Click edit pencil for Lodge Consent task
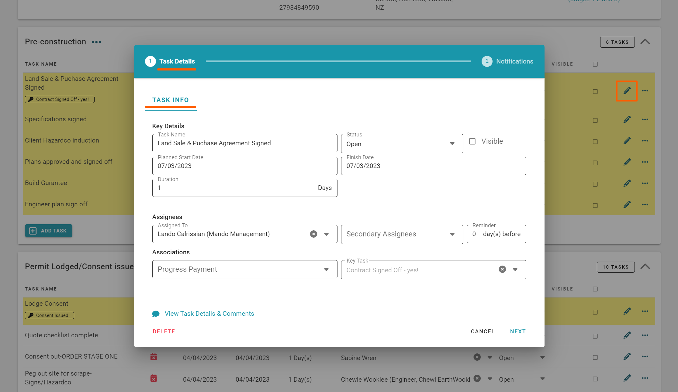The width and height of the screenshot is (678, 392). click(x=627, y=311)
